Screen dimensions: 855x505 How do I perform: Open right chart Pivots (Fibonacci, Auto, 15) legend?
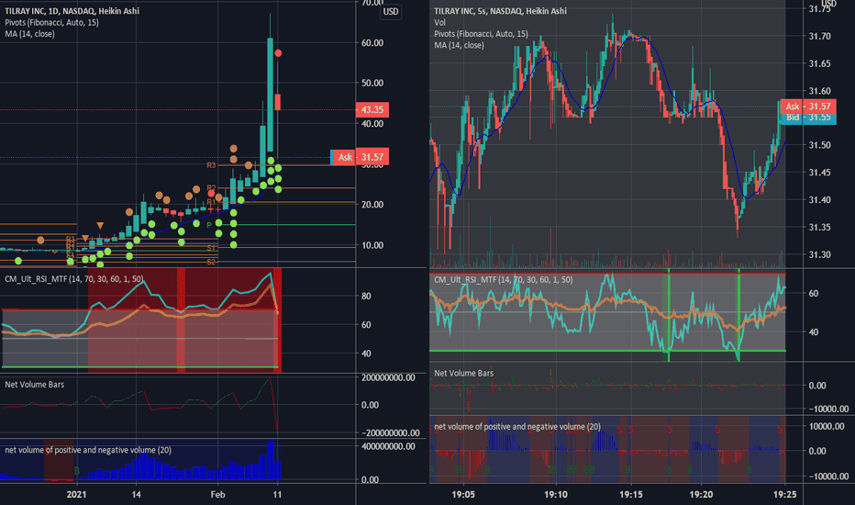(481, 34)
